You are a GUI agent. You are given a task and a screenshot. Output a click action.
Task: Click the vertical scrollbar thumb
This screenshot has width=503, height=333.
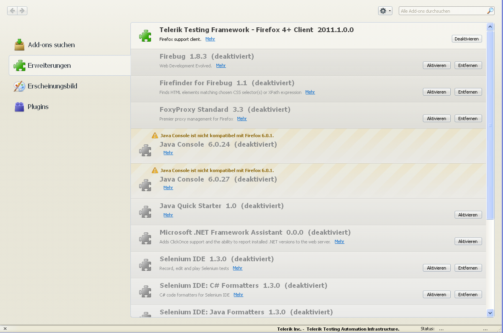tap(490, 125)
